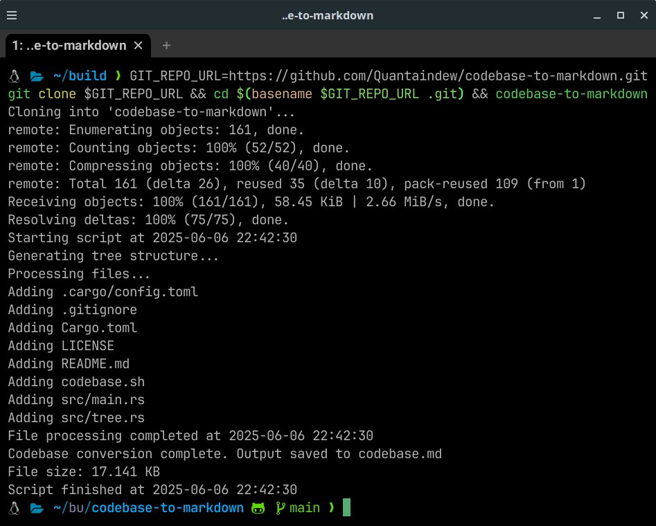Image resolution: width=656 pixels, height=526 pixels.
Task: Close the terminal window
Action: pyautogui.click(x=644, y=15)
